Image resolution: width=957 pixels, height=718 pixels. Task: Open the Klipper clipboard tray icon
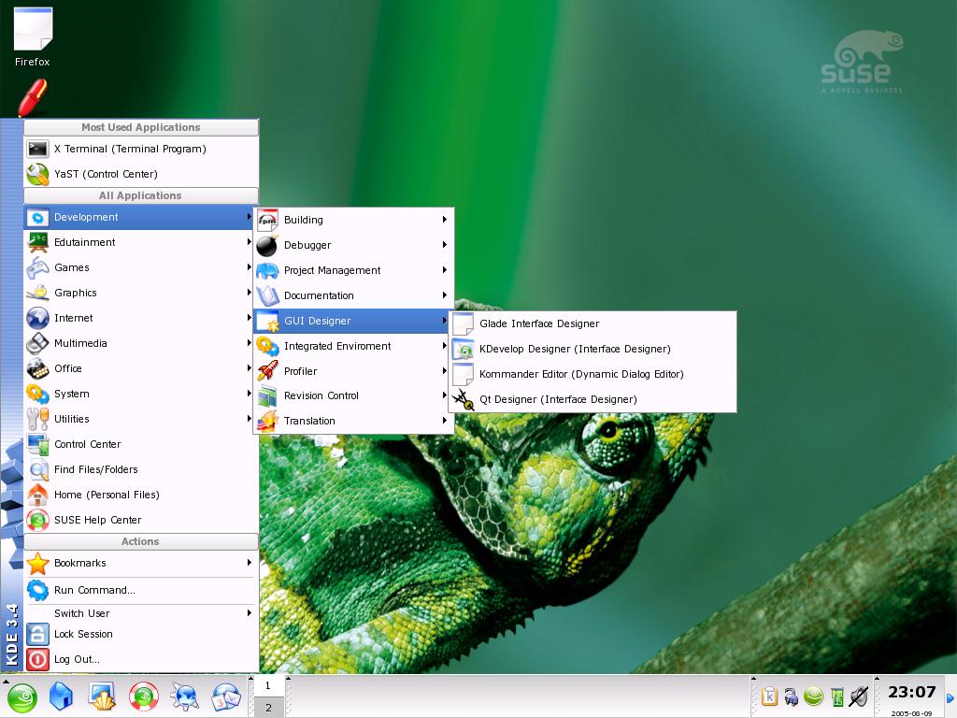pos(770,696)
